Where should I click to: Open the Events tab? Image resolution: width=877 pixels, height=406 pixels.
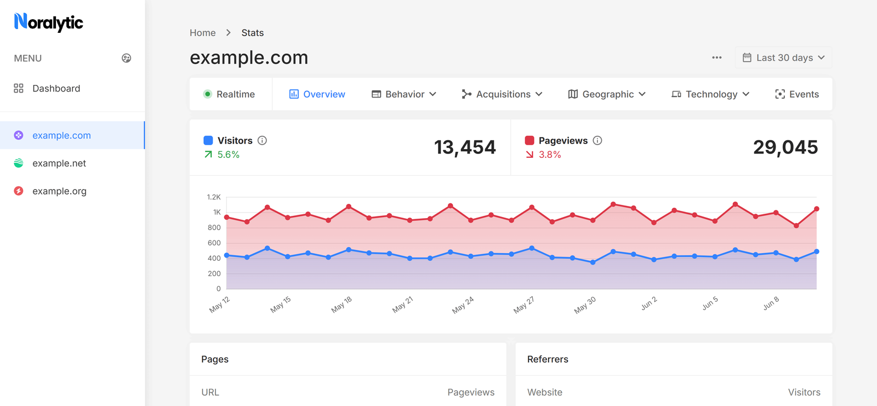pyautogui.click(x=797, y=94)
